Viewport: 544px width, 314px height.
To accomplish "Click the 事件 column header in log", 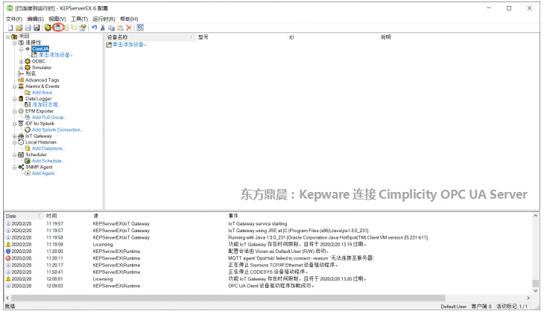I will pos(379,216).
